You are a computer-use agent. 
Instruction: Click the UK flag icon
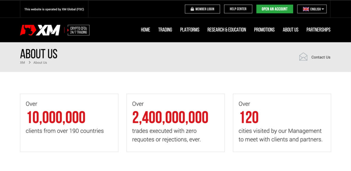pos(306,9)
